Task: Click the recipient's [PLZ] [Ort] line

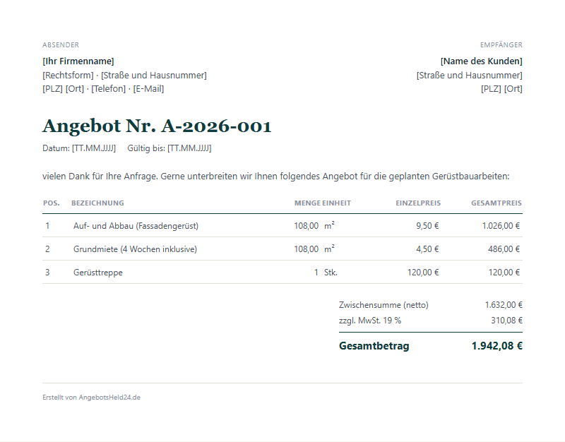Action: [501, 89]
